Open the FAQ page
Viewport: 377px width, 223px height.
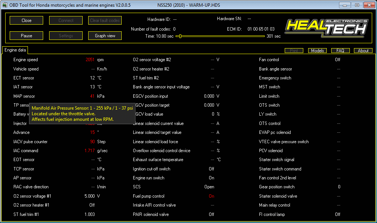tap(340, 51)
